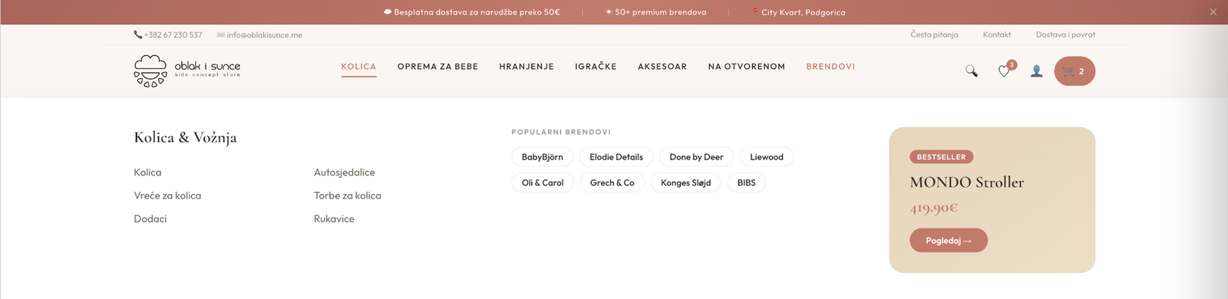
Task: Call phone number +382 67 230 537
Action: [168, 34]
